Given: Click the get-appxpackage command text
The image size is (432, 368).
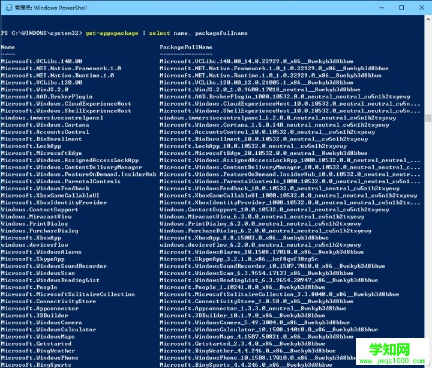Looking at the screenshot, I should 112,33.
